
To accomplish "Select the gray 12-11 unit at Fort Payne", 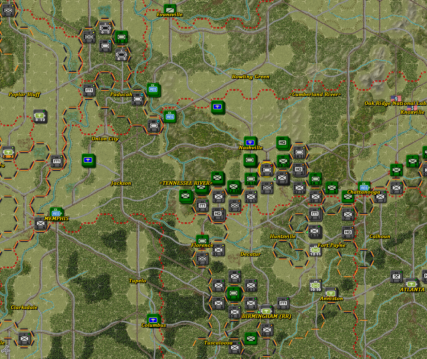I will (315, 250).
